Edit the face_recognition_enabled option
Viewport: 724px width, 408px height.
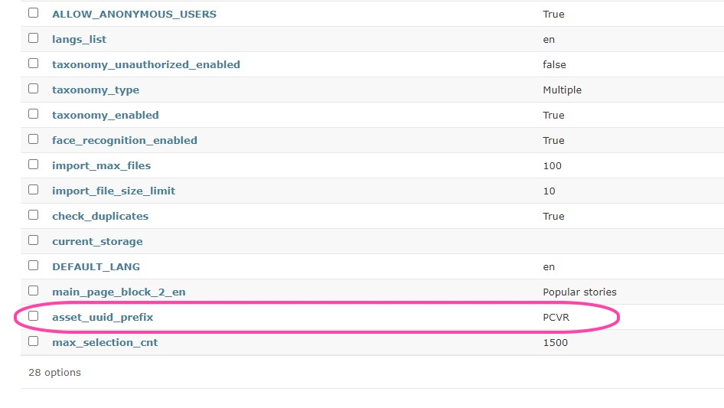[125, 141]
